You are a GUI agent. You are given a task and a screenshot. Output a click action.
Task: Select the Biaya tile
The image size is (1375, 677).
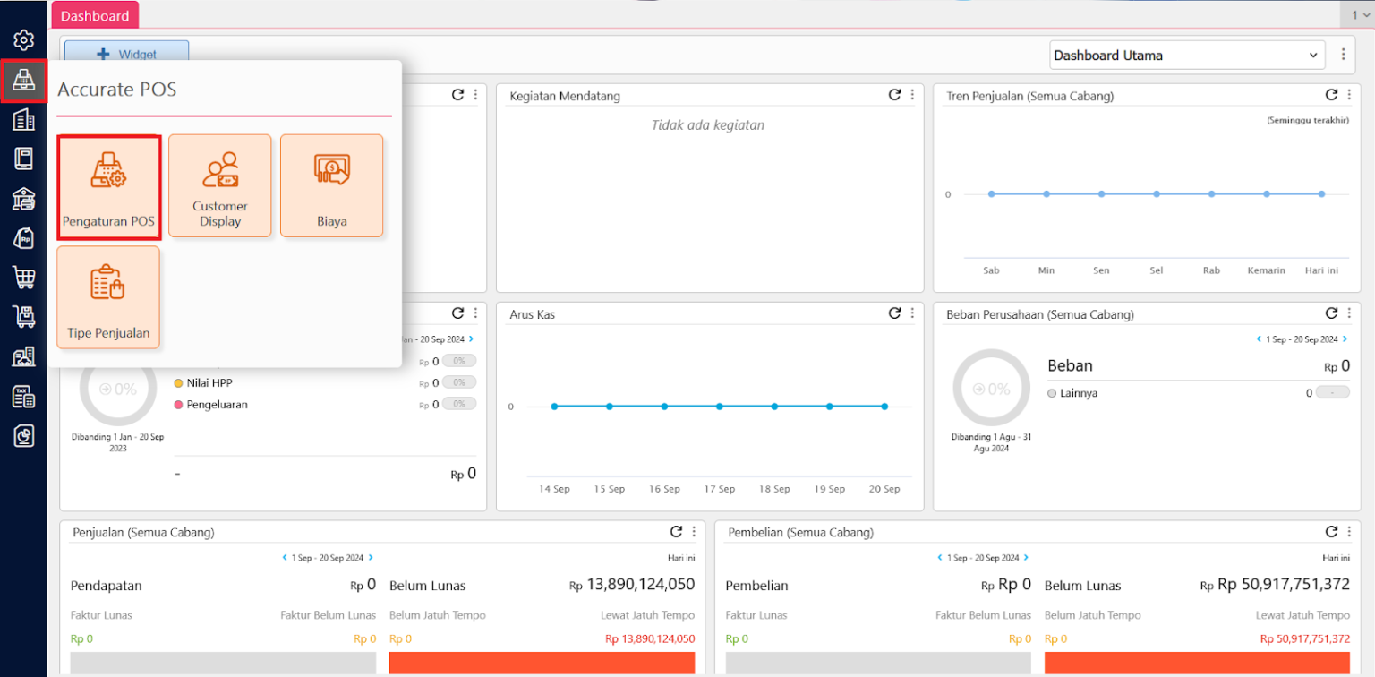(x=331, y=186)
